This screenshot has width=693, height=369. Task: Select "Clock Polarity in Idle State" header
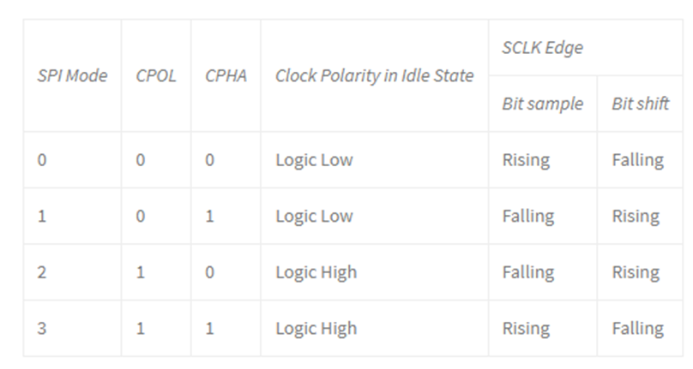(374, 75)
